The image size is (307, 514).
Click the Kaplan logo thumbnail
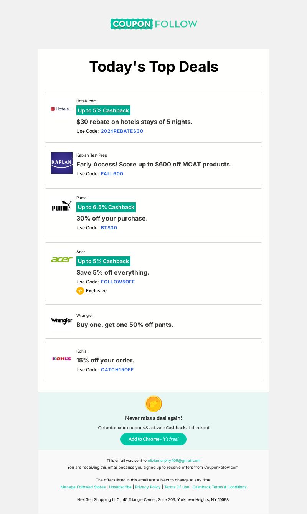(62, 163)
